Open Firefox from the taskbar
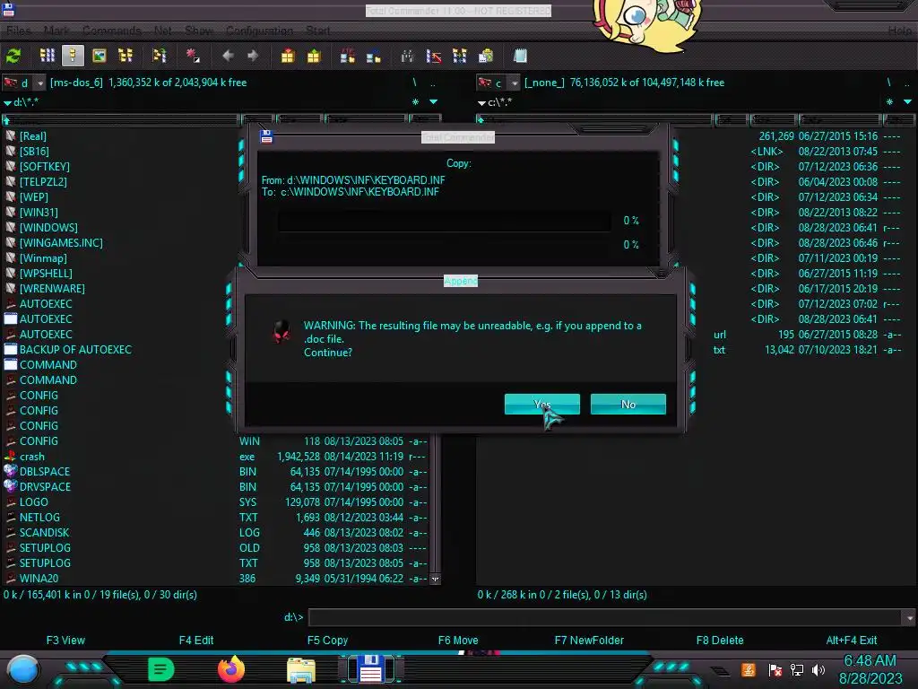 [x=230, y=669]
